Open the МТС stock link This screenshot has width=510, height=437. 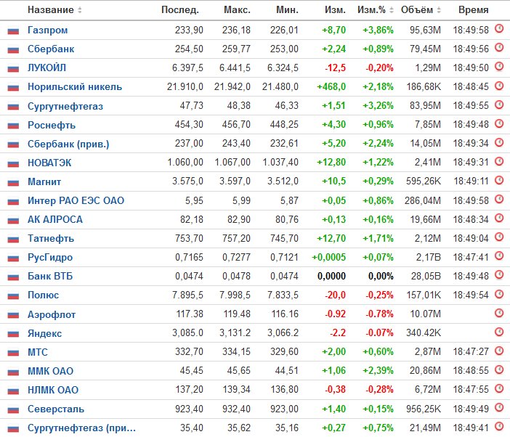coord(37,352)
